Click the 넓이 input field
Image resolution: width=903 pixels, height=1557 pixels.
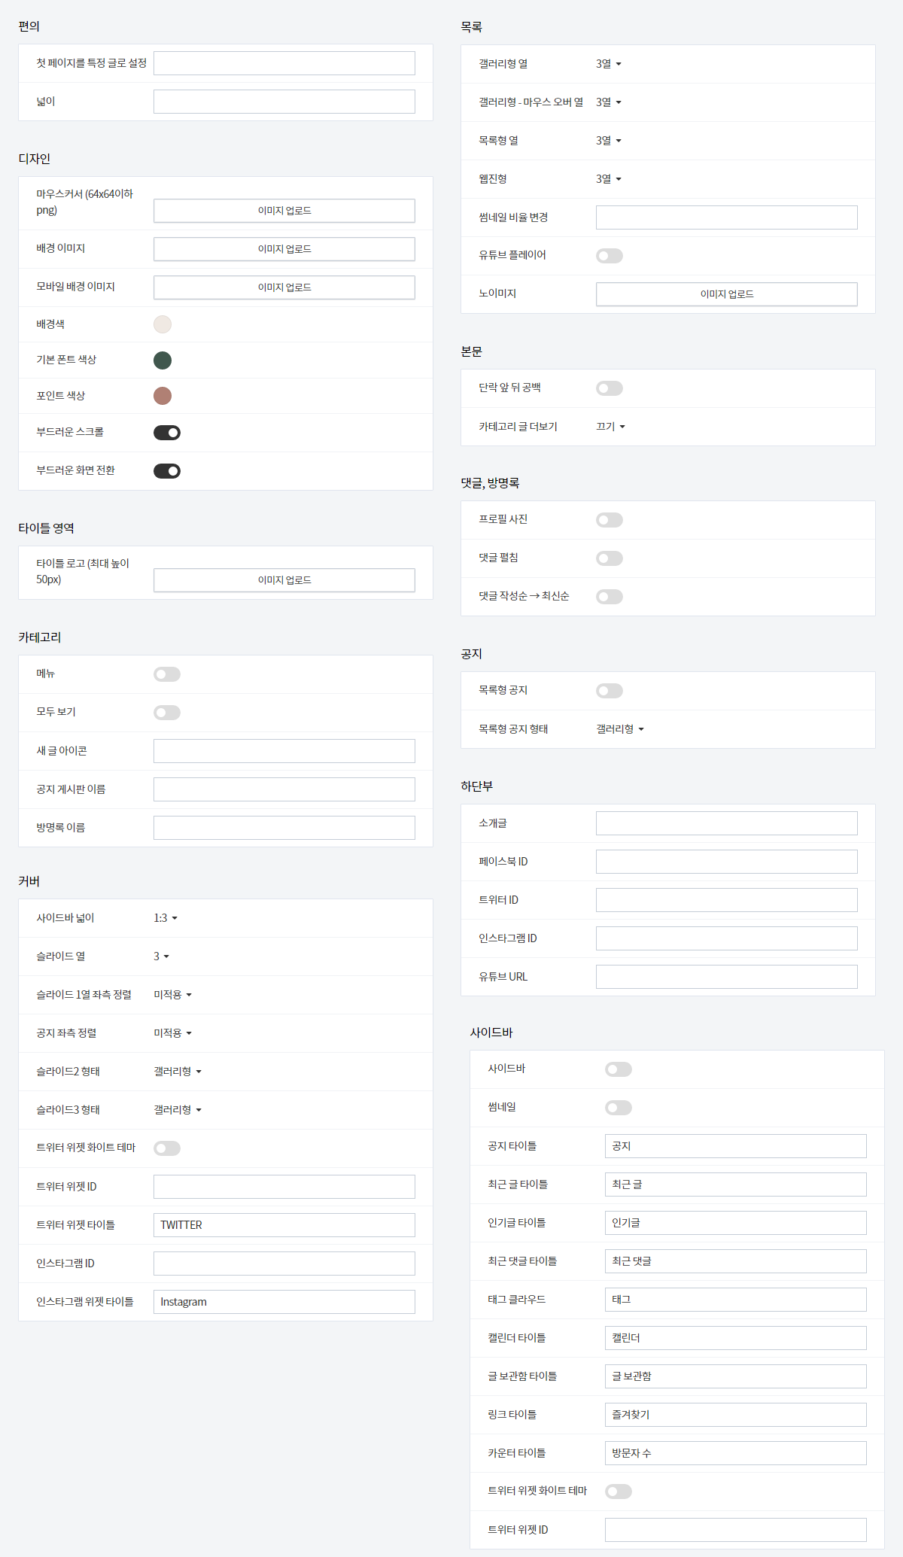(284, 102)
